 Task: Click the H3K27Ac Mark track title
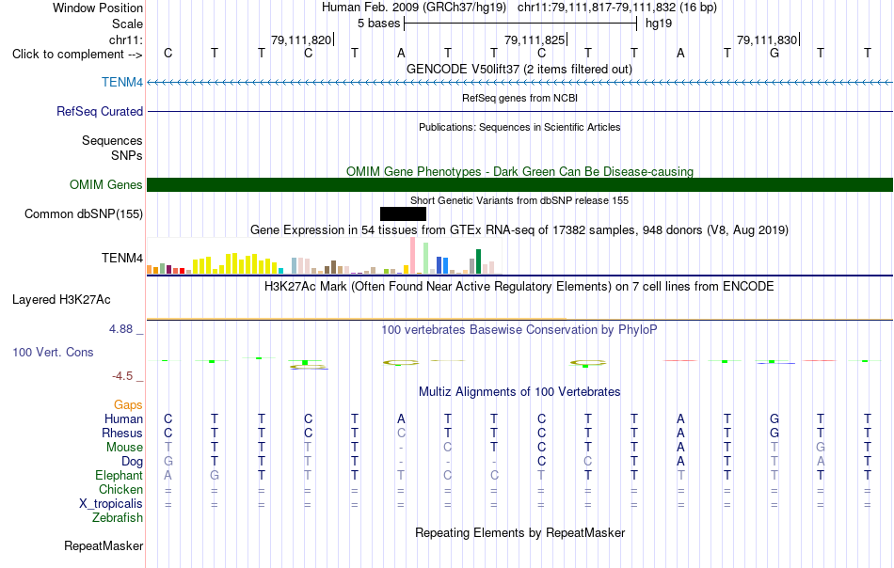point(519,286)
